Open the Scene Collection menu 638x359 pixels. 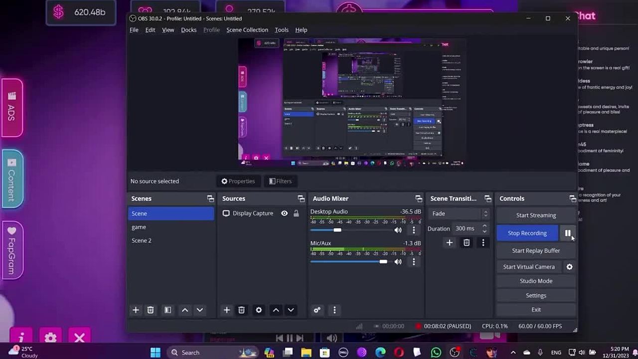pyautogui.click(x=247, y=30)
